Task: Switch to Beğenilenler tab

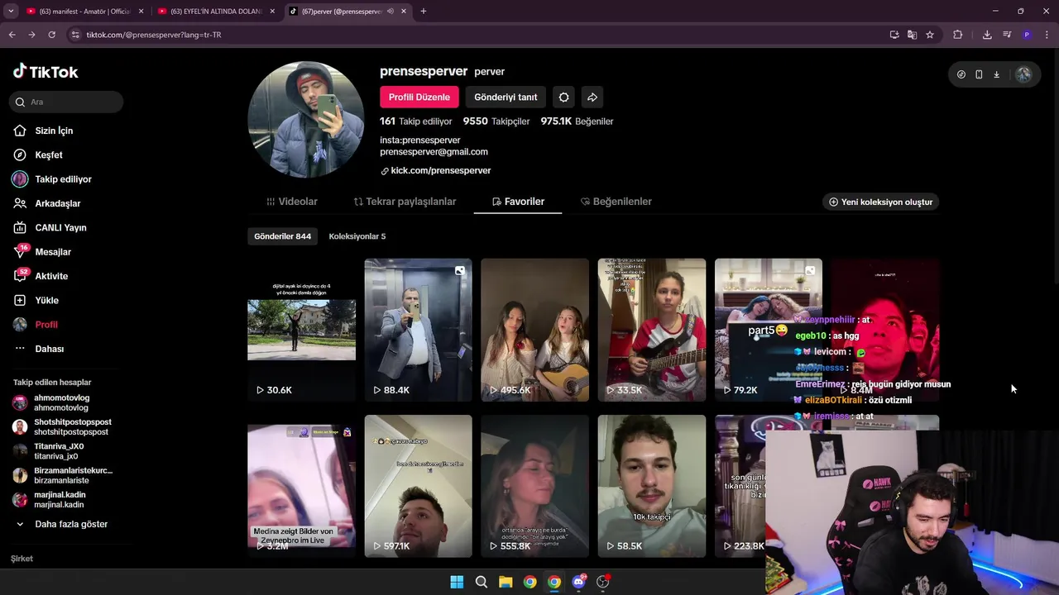Action: pyautogui.click(x=616, y=202)
